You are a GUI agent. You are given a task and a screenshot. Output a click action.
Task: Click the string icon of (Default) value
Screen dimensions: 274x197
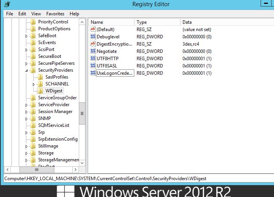(93, 29)
